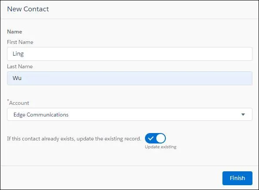259x190 pixels.
Task: Click the Name section heading
Action: click(14, 32)
